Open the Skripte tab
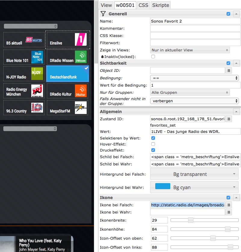Screen dimensions: 241x252 tap(161, 5)
